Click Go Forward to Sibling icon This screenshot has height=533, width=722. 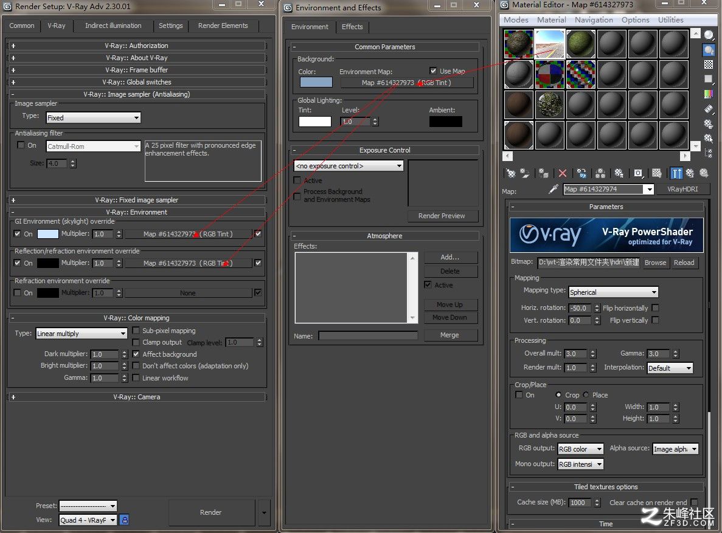(x=704, y=174)
